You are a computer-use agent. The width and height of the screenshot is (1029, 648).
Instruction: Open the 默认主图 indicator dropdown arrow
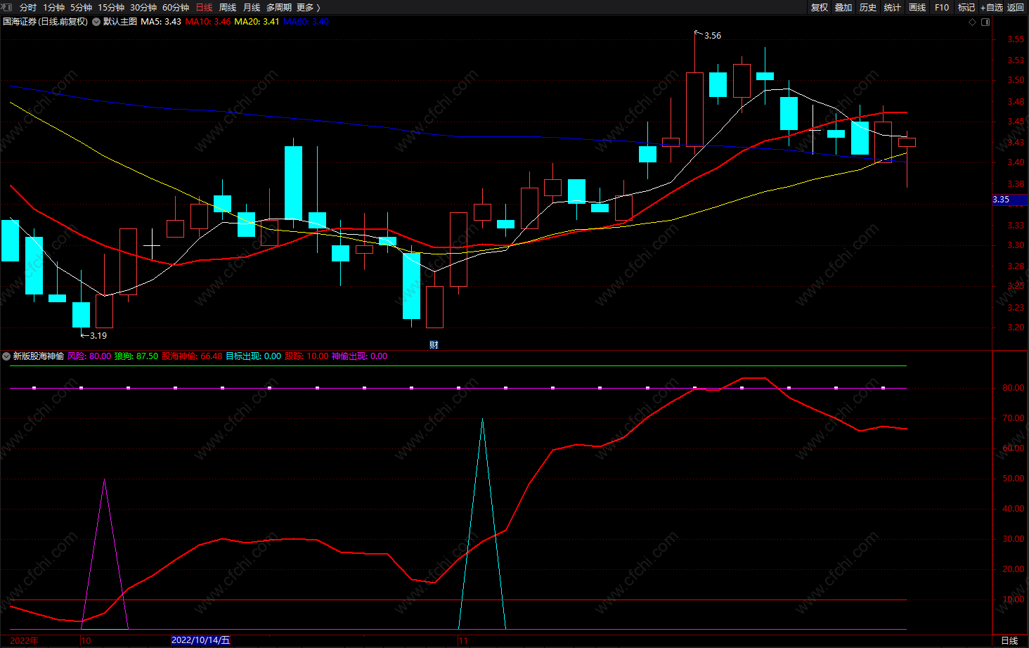tap(96, 22)
